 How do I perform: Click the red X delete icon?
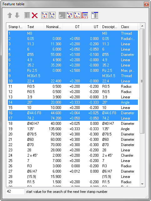point(35,16)
